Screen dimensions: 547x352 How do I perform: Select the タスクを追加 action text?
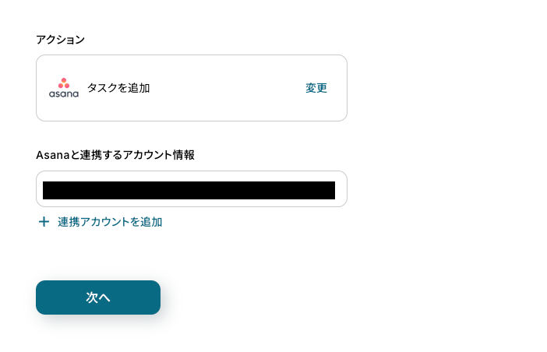coord(118,88)
